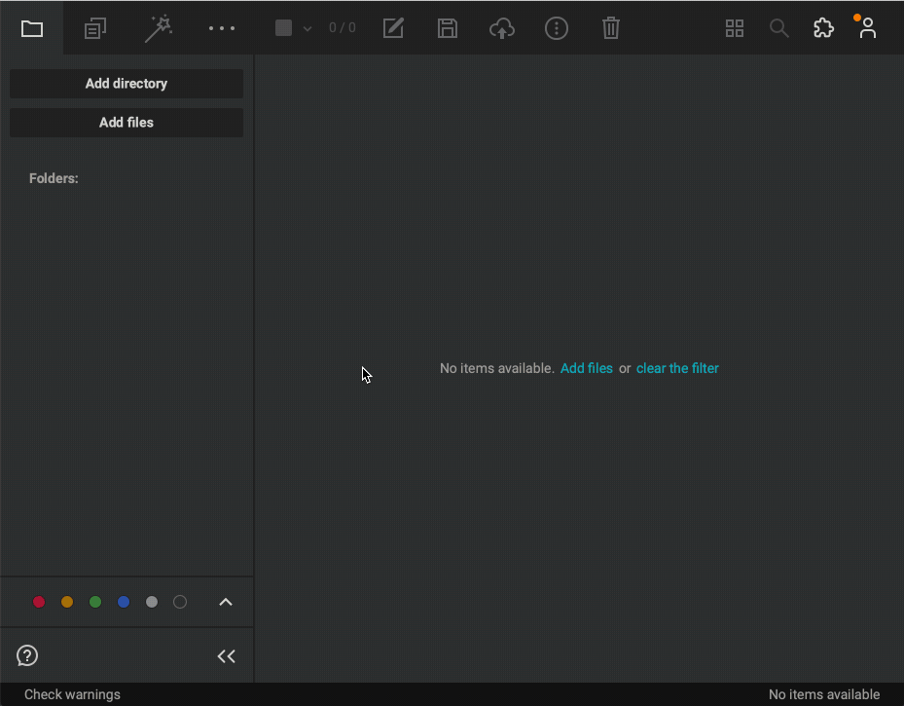Viewport: 904px width, 706px height.
Task: Click the trash delete icon
Action: pos(611,27)
